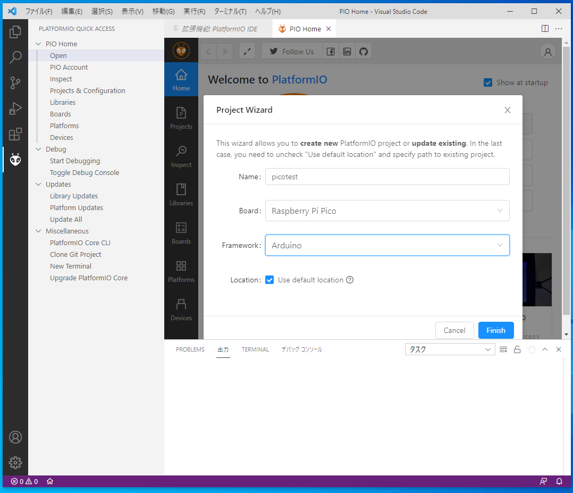The image size is (573, 493).
Task: Open Source Control view
Action: 15,83
